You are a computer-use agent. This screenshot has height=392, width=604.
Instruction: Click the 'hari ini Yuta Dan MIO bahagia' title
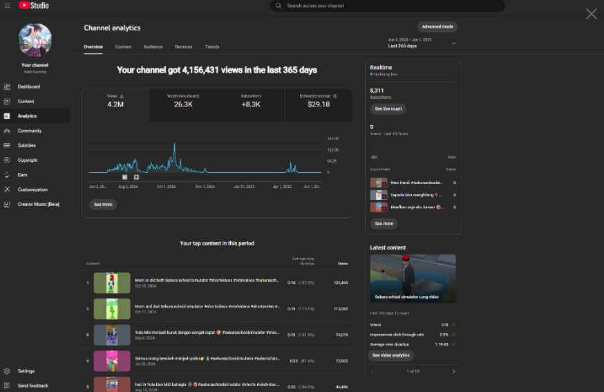pos(207,384)
